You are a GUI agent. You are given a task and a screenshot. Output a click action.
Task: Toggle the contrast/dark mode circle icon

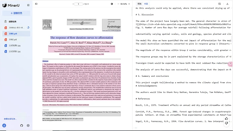[x=112, y=4]
